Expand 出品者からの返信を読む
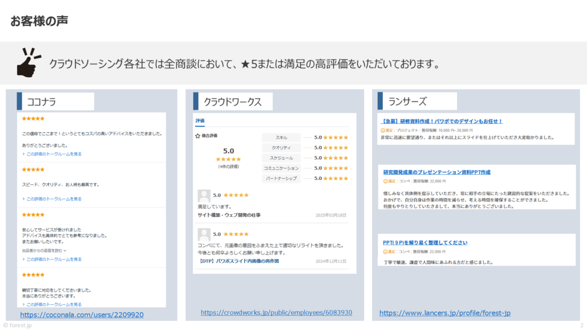Image resolution: width=587 pixels, height=330 pixels. coord(44,251)
